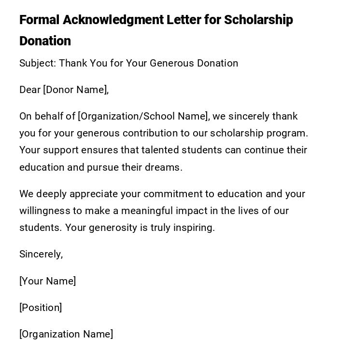Click the [Organization/School Name] placeholder
This screenshot has width=338, height=364.
click(143, 116)
